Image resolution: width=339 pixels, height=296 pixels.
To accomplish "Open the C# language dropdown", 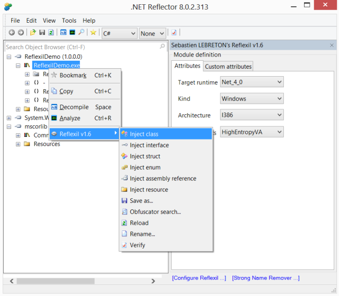I will click(x=119, y=33).
